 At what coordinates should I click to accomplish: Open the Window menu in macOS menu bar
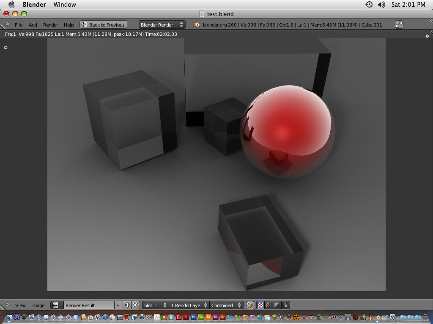65,5
